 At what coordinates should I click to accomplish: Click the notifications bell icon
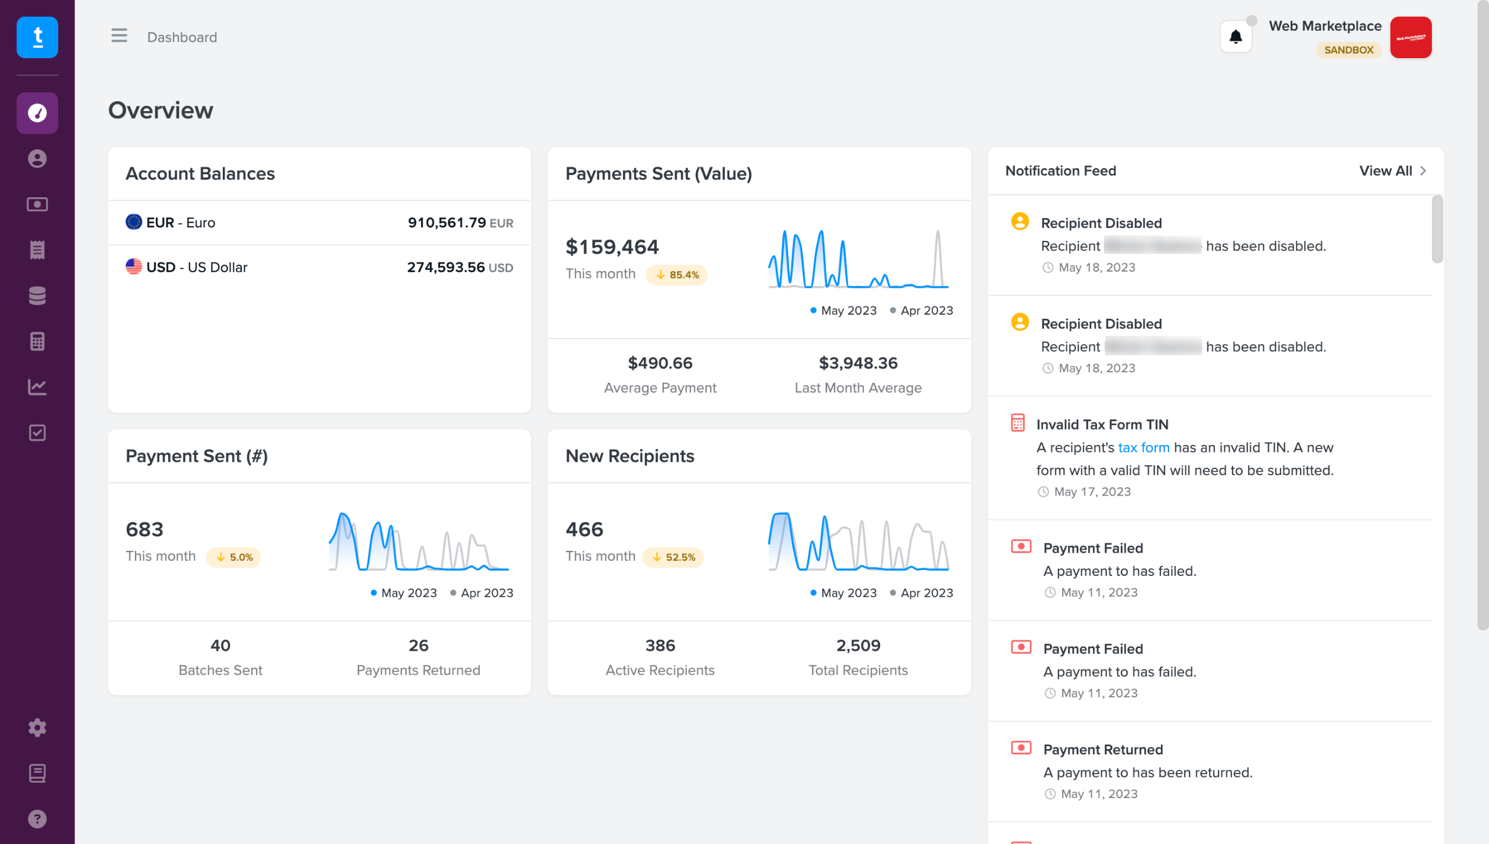click(1235, 37)
